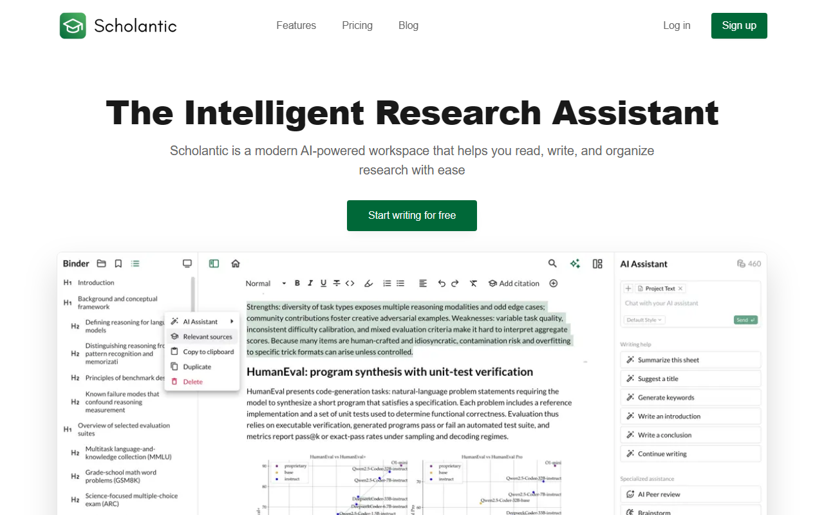The image size is (824, 515).
Task: Apply italic formatting in the editor toolbar
Action: point(310,283)
